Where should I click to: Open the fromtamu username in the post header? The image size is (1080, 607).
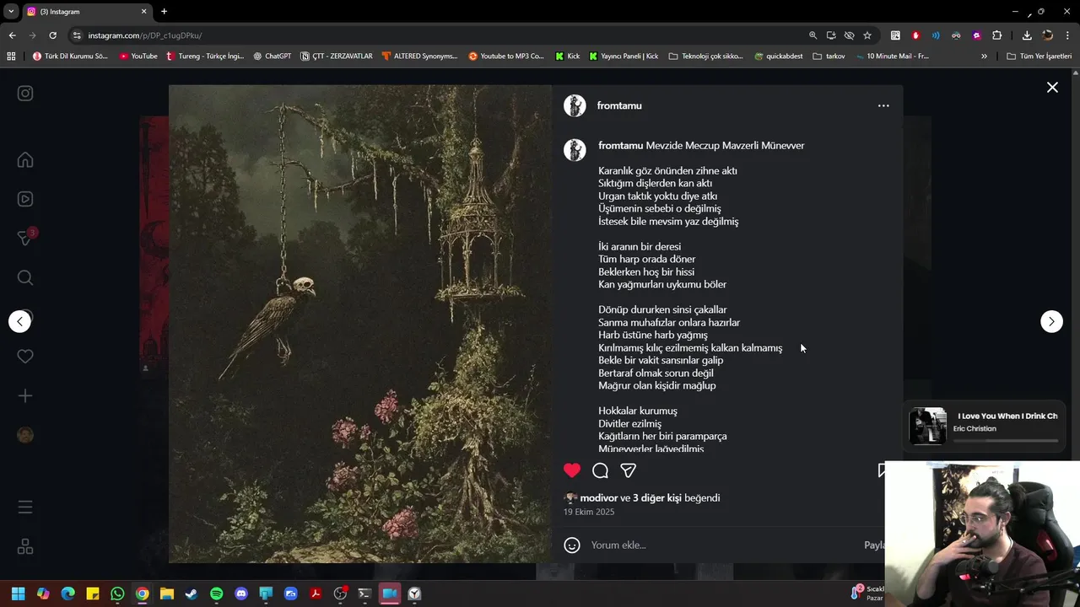tap(619, 105)
